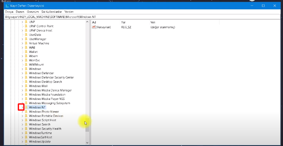Open the Düzen menu
Screen dimensions: 283x146
(x=20, y=12)
